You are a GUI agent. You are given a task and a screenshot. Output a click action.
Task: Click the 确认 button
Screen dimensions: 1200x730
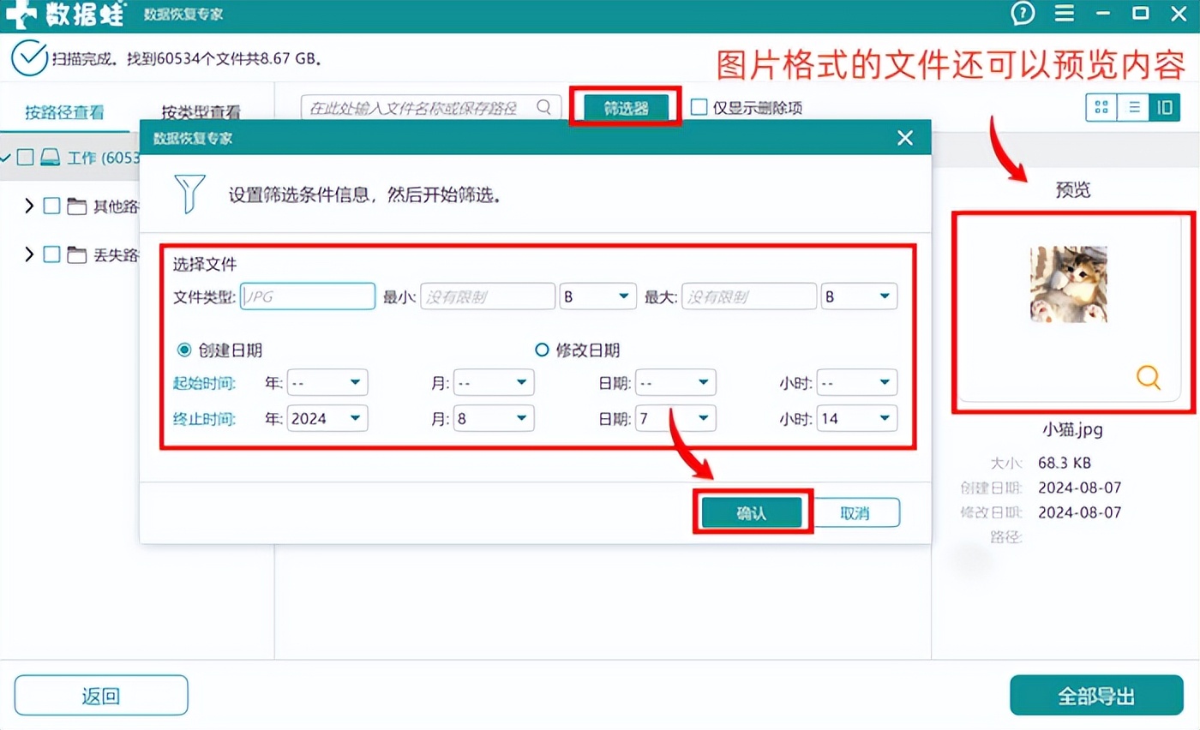point(751,513)
